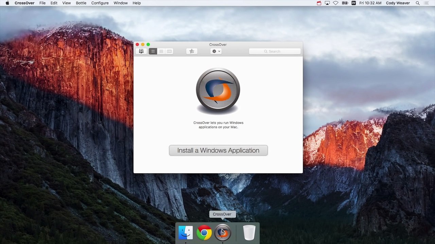The image size is (435, 244).
Task: Zoom the CrossOver window with green button
Action: 148,44
